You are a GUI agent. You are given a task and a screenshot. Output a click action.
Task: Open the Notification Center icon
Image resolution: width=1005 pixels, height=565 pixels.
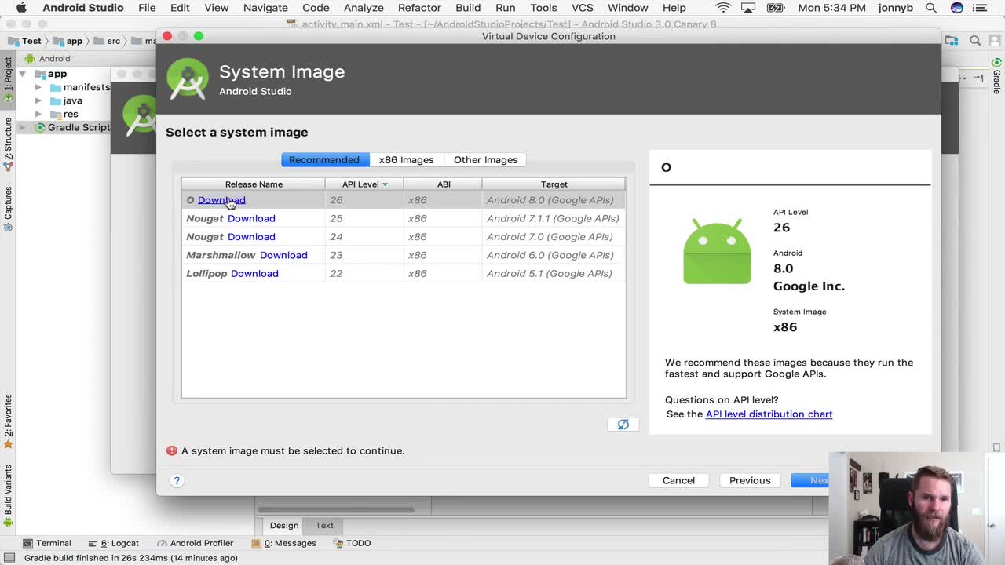981,8
